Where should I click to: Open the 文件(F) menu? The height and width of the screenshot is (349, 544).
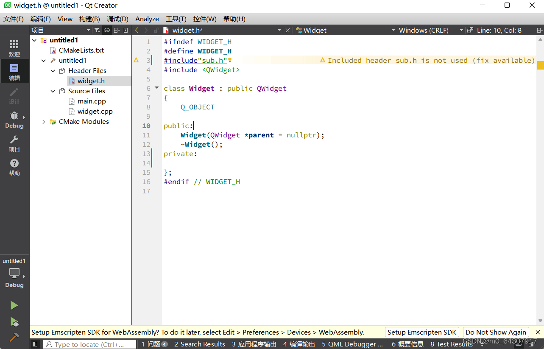click(x=14, y=19)
